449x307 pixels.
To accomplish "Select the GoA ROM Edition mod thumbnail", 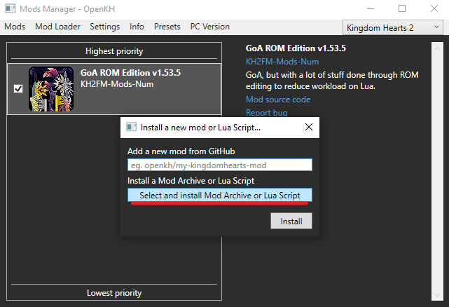I will click(x=51, y=89).
